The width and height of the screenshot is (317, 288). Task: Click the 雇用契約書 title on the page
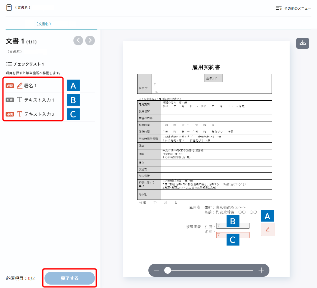206,67
